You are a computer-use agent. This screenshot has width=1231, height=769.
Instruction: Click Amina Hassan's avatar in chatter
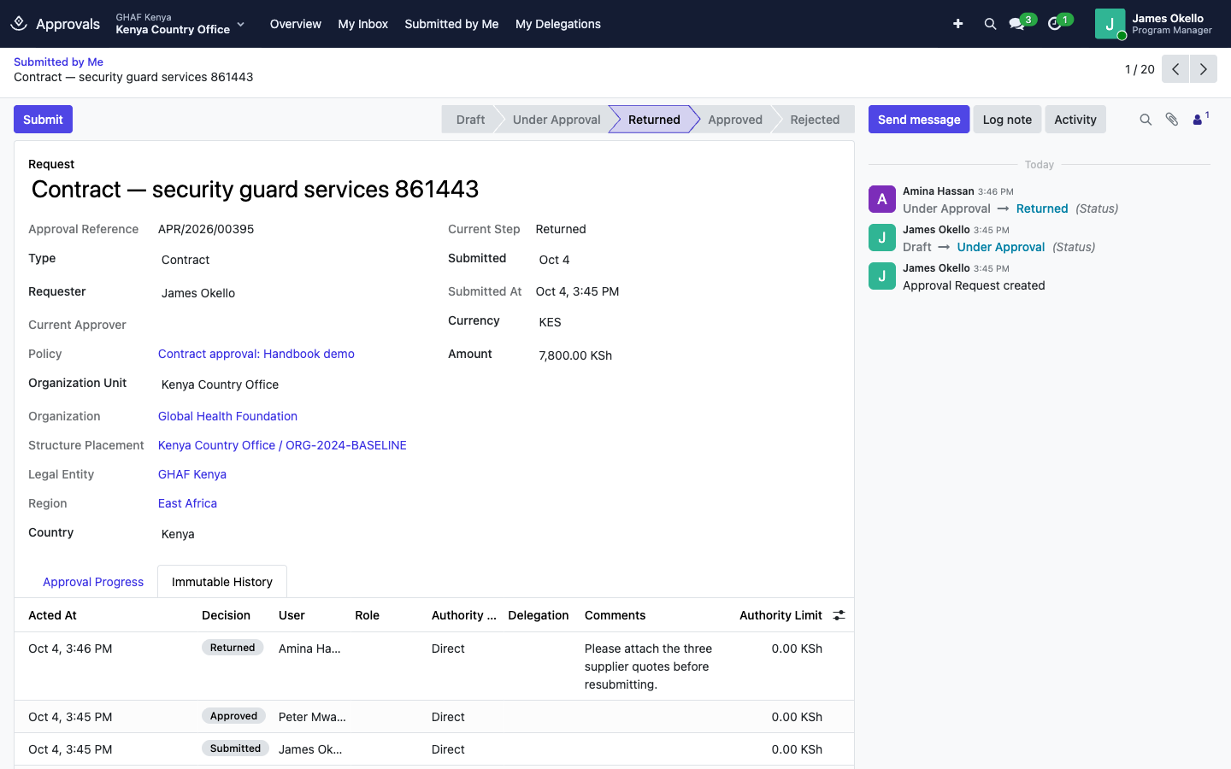[x=882, y=199]
